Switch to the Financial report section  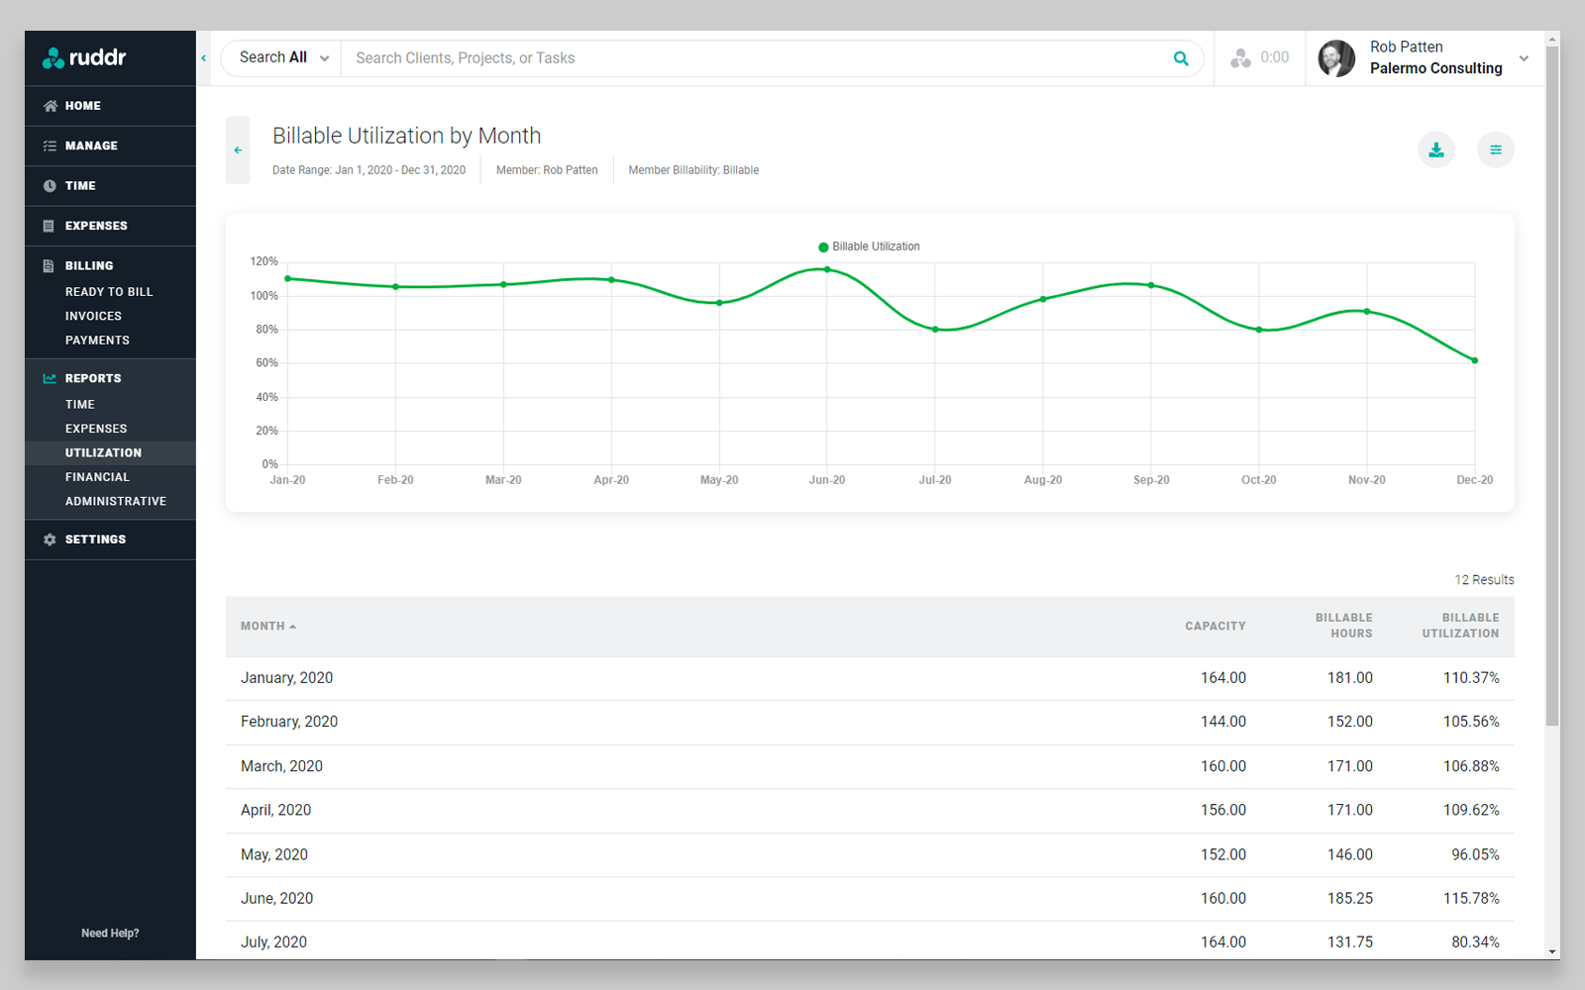click(97, 476)
